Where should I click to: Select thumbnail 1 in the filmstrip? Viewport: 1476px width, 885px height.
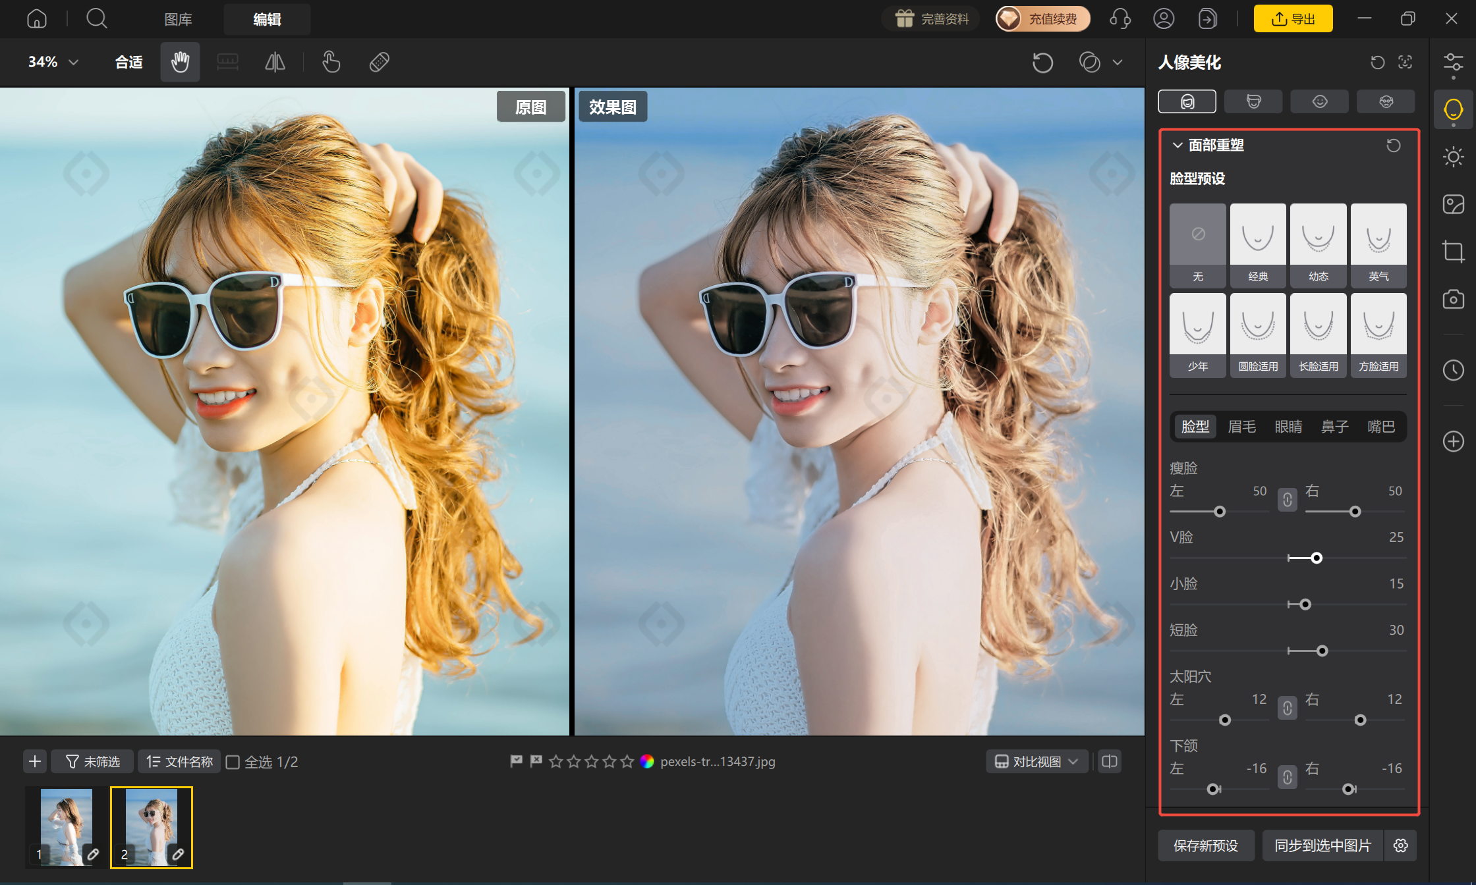point(66,827)
